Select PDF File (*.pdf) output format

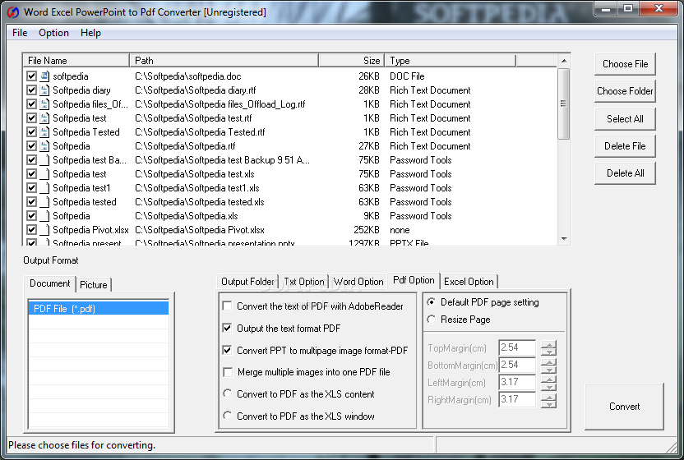(x=99, y=308)
